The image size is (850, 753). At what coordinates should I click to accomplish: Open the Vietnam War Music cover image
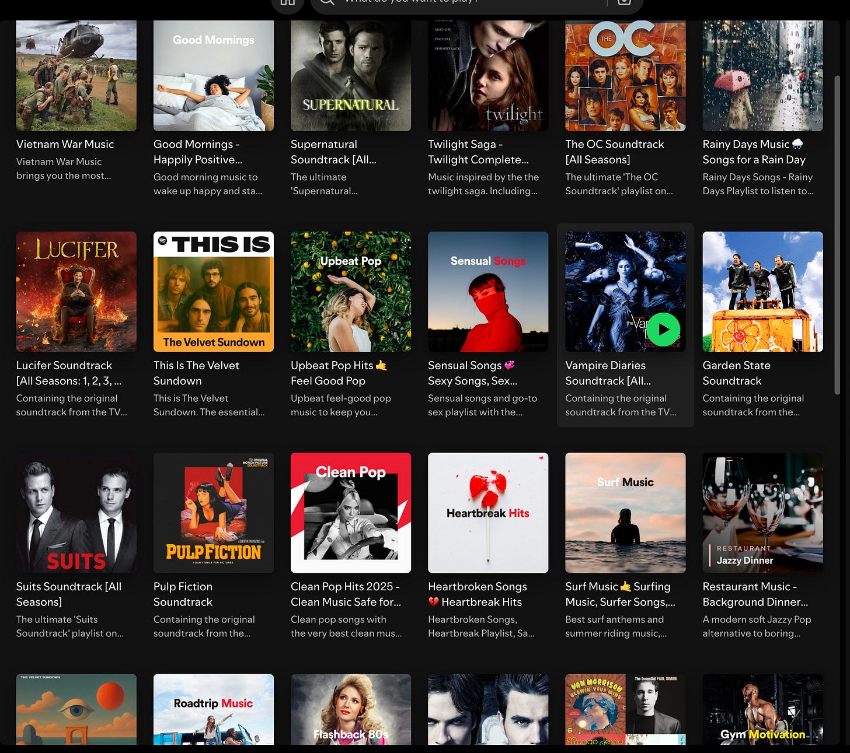tap(76, 76)
